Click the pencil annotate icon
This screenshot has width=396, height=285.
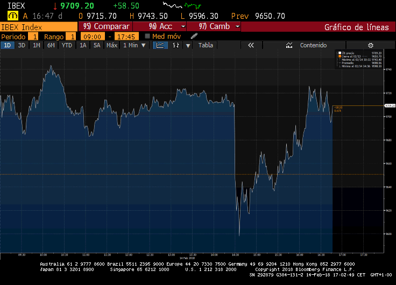194,36
